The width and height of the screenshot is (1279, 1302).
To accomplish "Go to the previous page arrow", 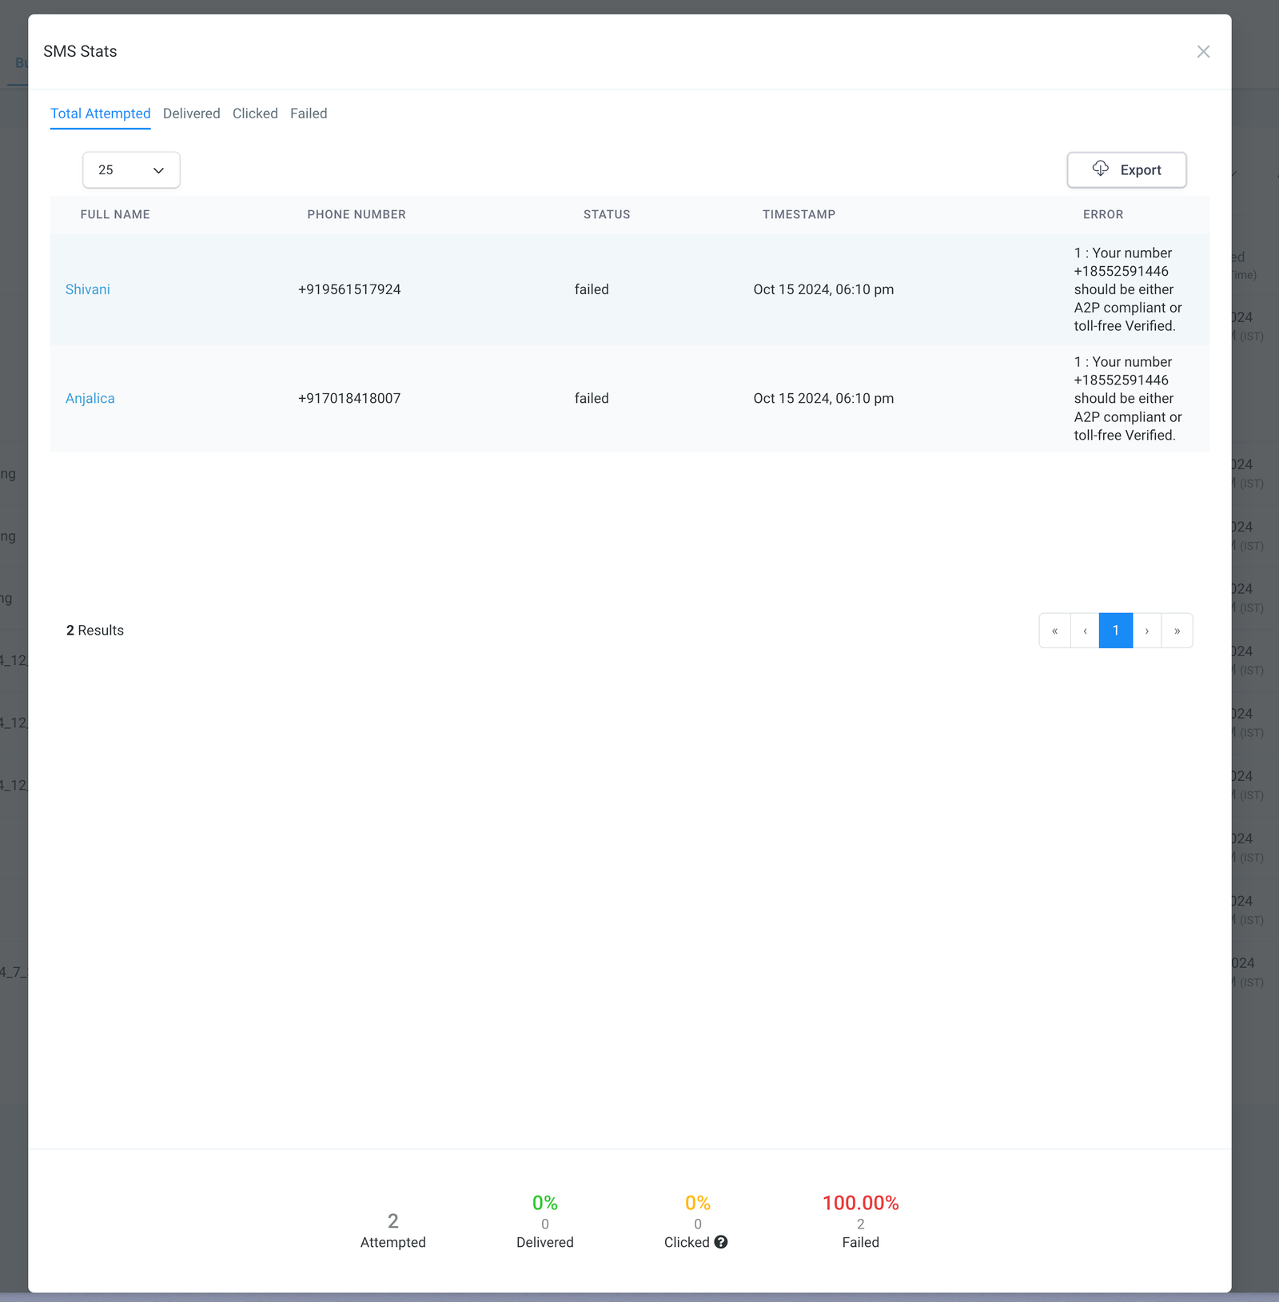I will click(1085, 631).
